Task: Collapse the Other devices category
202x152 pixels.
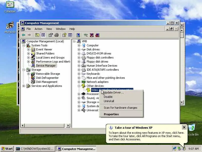Action: pyautogui.click(x=79, y=86)
